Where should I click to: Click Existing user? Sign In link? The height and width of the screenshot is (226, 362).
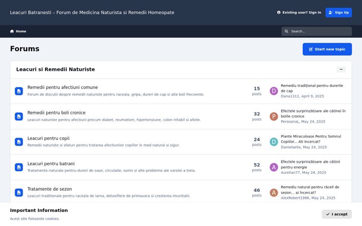[299, 13]
